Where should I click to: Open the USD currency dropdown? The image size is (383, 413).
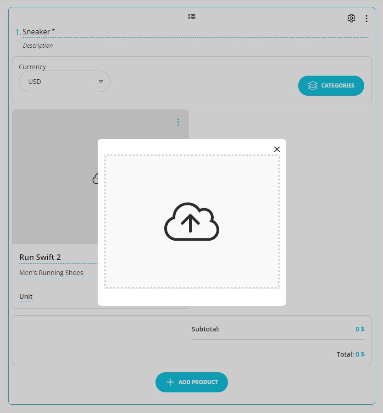tap(64, 82)
